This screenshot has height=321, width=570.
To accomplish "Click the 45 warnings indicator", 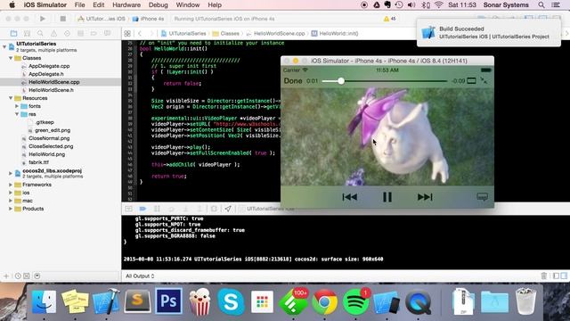I will (390, 19).
